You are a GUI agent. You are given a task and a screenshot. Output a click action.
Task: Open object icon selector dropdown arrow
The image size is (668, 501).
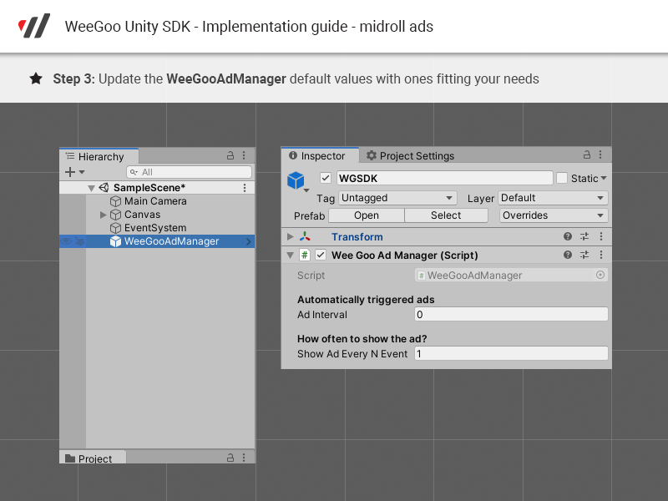pos(306,190)
